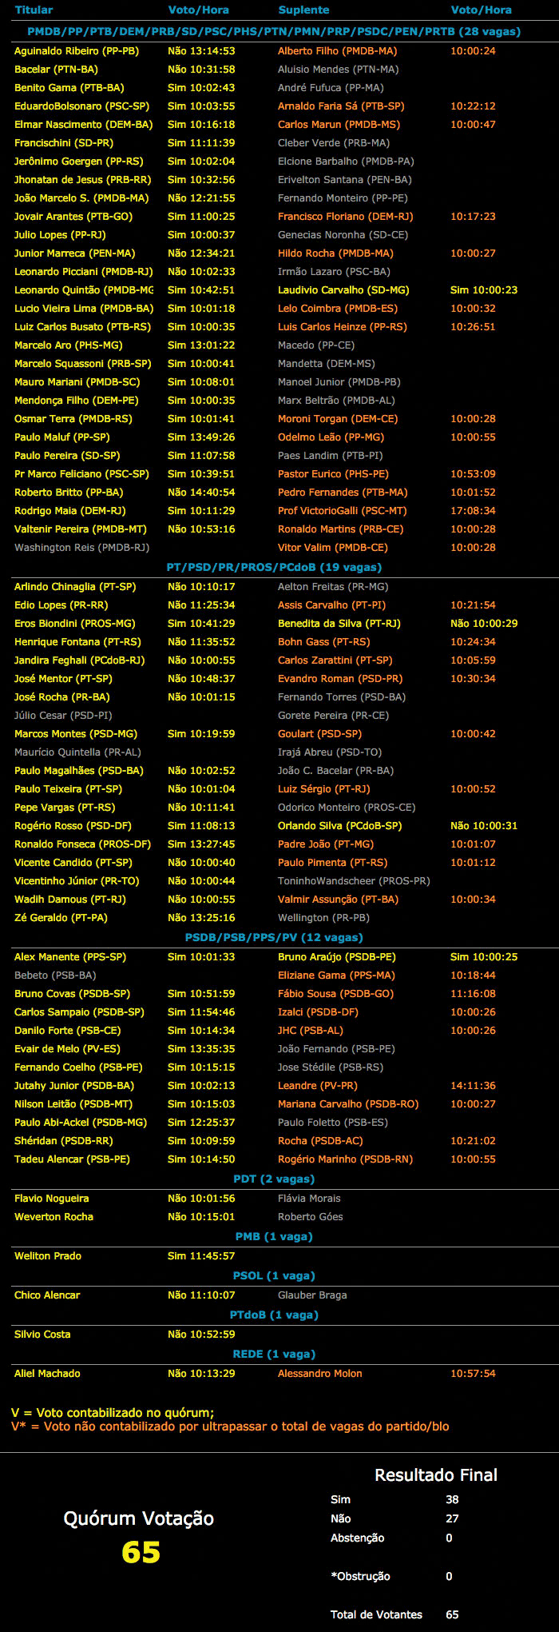Click vote time Sim 10:00:23
The width and height of the screenshot is (559, 1632).
(x=484, y=290)
